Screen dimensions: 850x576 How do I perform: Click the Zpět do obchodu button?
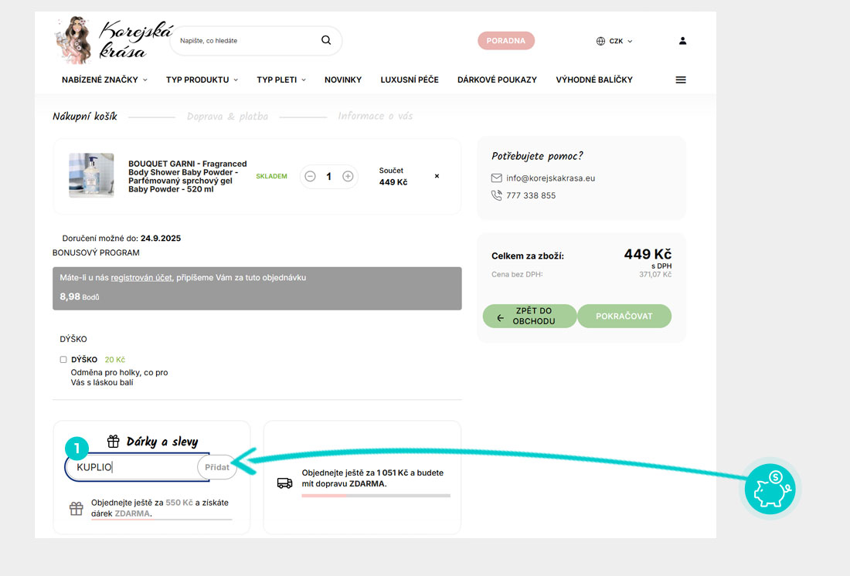point(529,316)
